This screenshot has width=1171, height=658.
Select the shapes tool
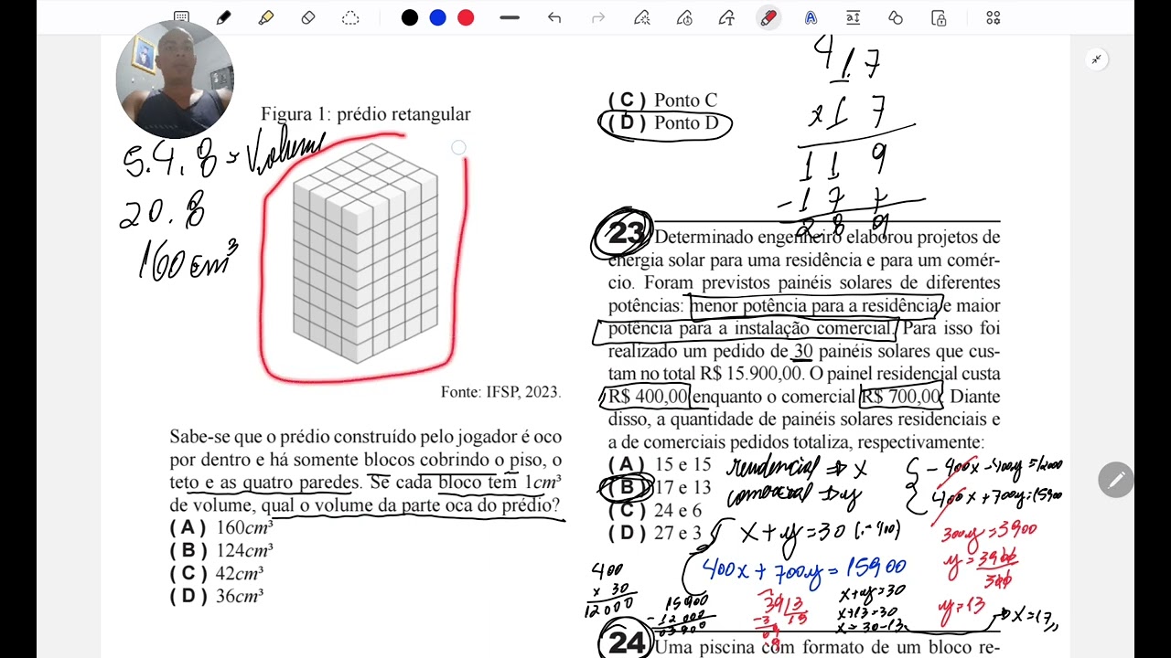pyautogui.click(x=896, y=17)
